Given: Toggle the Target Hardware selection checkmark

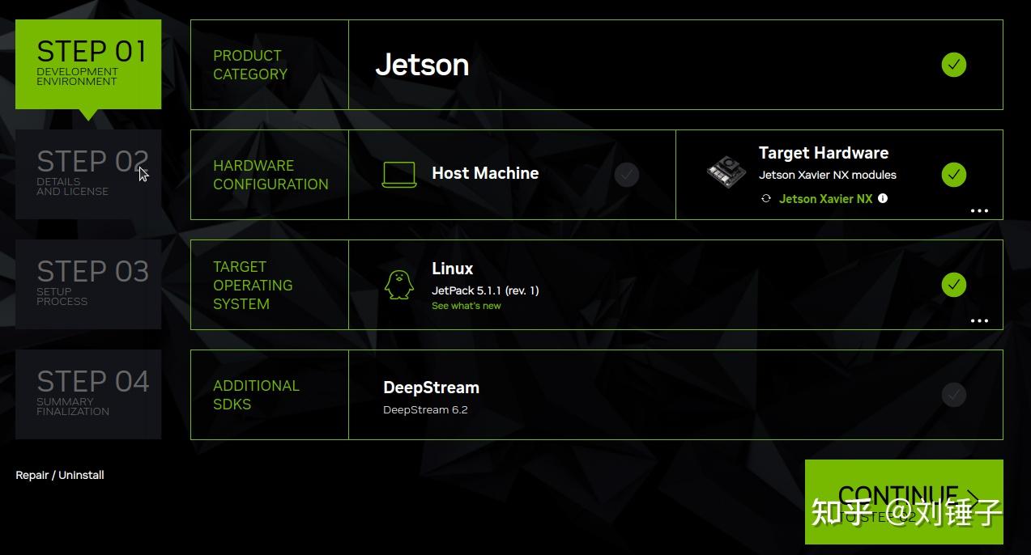Looking at the screenshot, I should 953,174.
